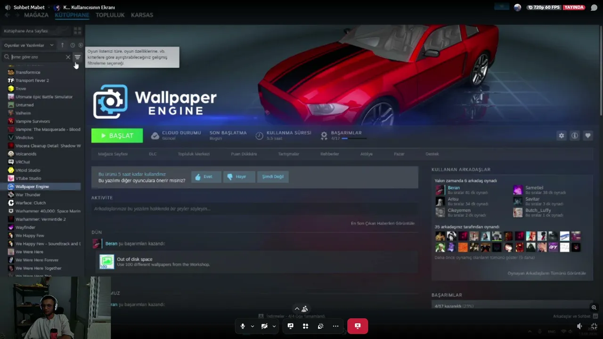The image size is (603, 339).
Task: Exit fullscreen stream view icon
Action: pos(594,326)
